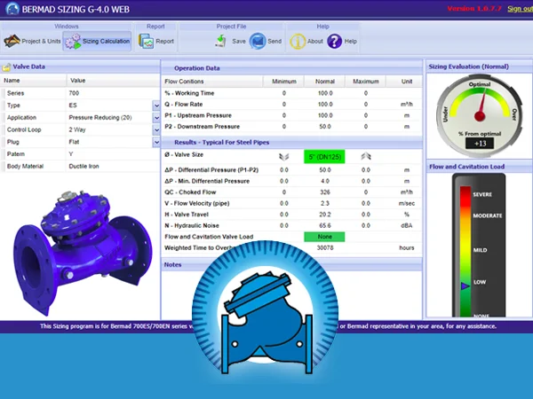
Task: Click the +13 percent from optimal readout
Action: [480, 144]
